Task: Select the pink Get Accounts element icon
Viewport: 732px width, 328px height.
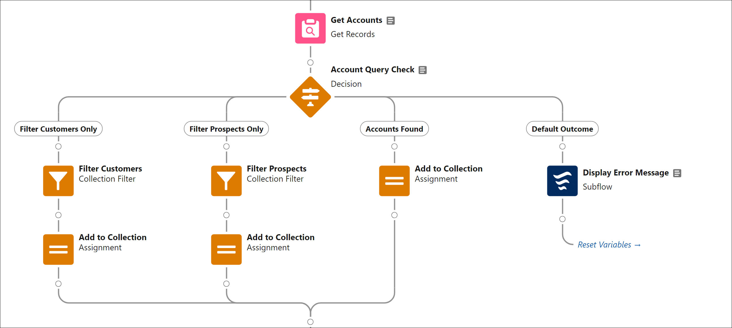Action: (x=310, y=28)
